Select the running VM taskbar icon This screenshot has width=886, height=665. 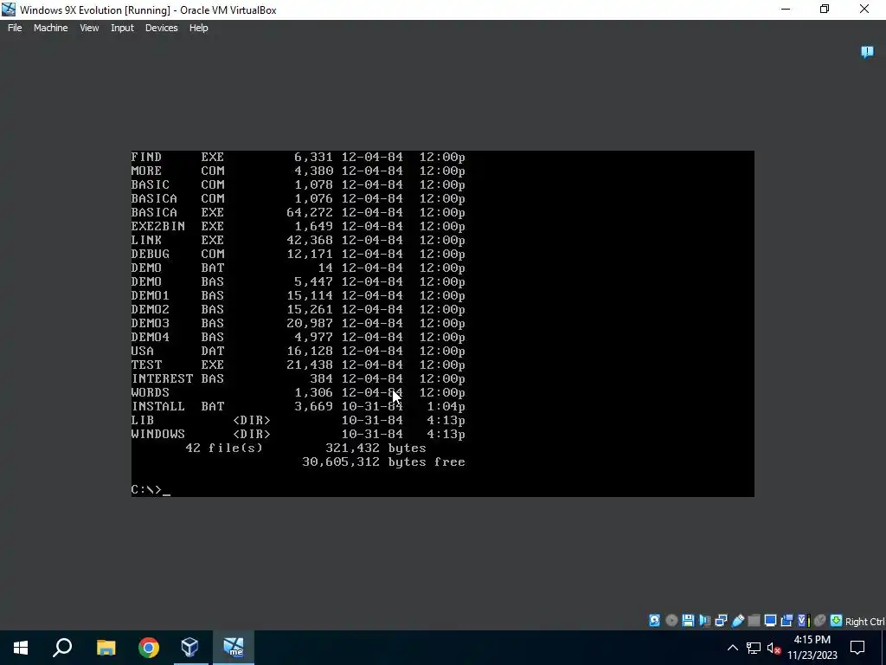click(234, 648)
